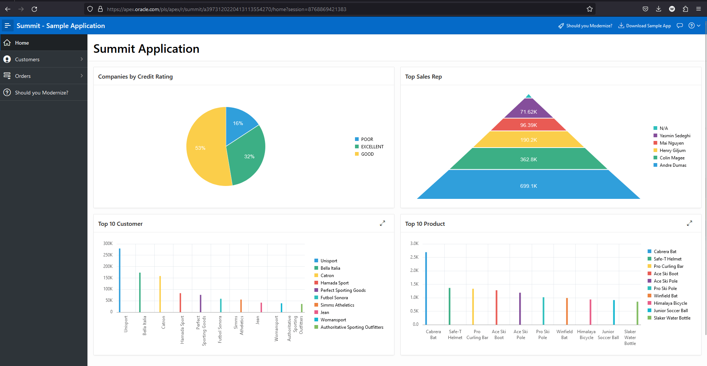The width and height of the screenshot is (707, 366).
Task: Open the browser extensions puzzle icon
Action: click(685, 9)
